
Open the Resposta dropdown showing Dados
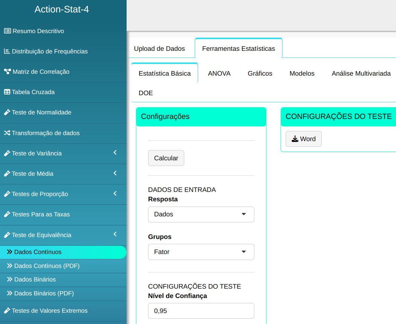[201, 214]
